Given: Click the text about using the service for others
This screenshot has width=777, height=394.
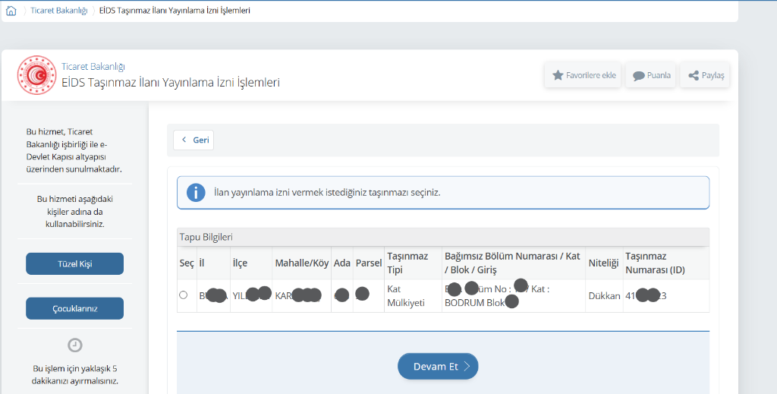Looking at the screenshot, I should click(75, 212).
